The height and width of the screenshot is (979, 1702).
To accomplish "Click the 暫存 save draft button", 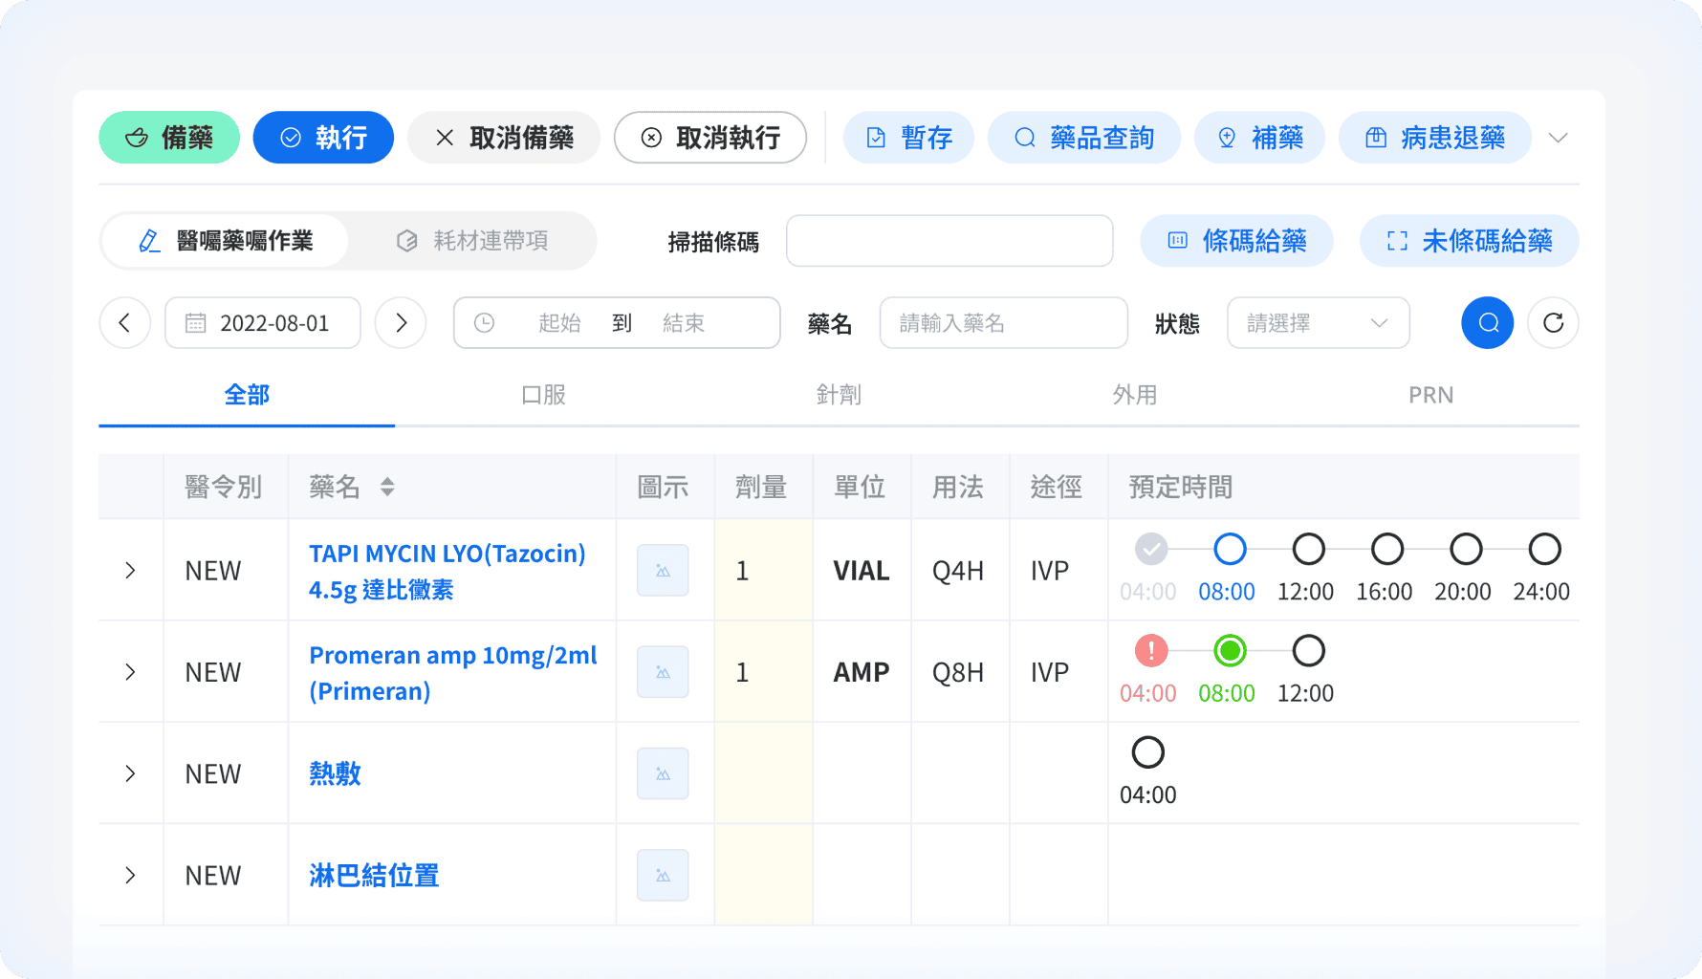I will [x=908, y=138].
